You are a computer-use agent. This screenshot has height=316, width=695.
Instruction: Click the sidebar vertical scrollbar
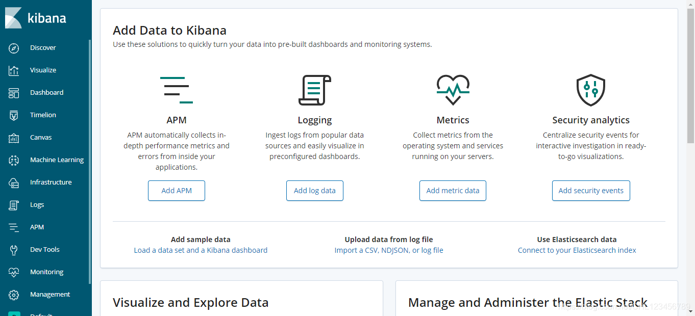90,162
